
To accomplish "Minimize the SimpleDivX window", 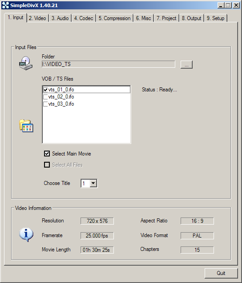I will pos(221,5).
